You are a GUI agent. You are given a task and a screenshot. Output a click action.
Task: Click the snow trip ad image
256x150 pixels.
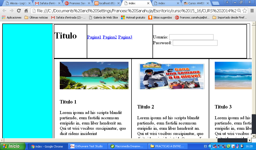coord(171,76)
